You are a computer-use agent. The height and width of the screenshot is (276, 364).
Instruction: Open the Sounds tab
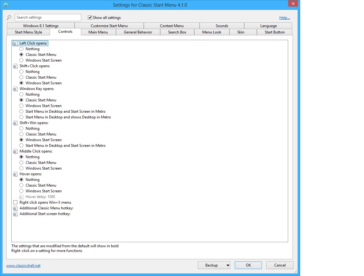click(222, 26)
